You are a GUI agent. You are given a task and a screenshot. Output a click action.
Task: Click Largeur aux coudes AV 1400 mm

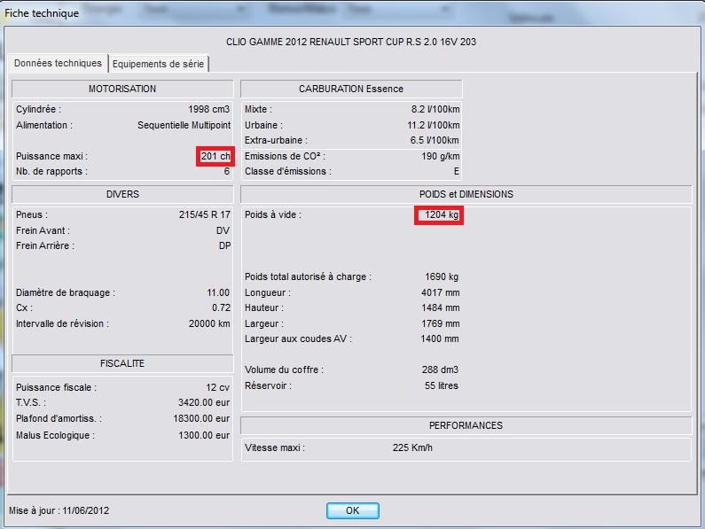[440, 338]
